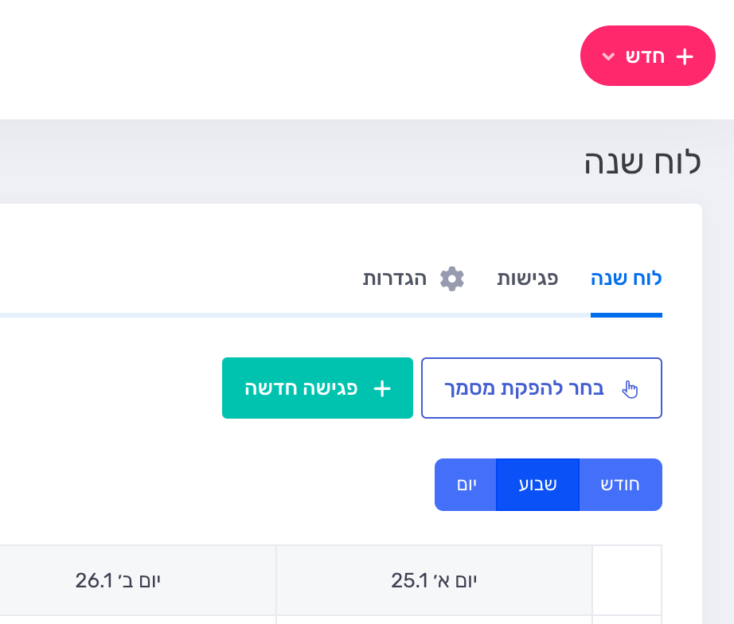
Task: Click the hand cursor icon on בחר להפקת מסמך
Action: pyautogui.click(x=630, y=389)
